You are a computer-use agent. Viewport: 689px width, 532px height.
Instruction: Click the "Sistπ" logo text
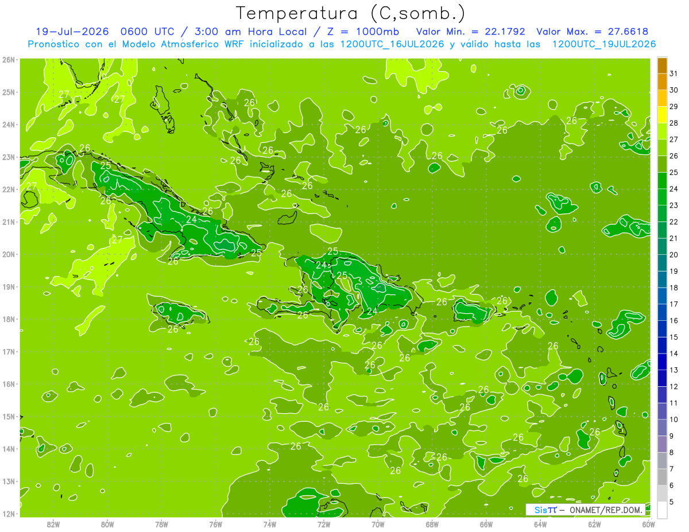[545, 510]
